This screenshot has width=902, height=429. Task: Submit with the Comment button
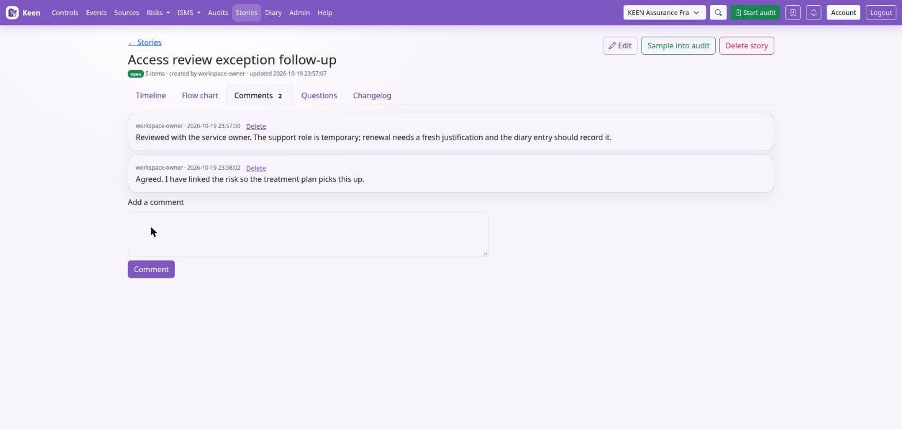coord(151,270)
